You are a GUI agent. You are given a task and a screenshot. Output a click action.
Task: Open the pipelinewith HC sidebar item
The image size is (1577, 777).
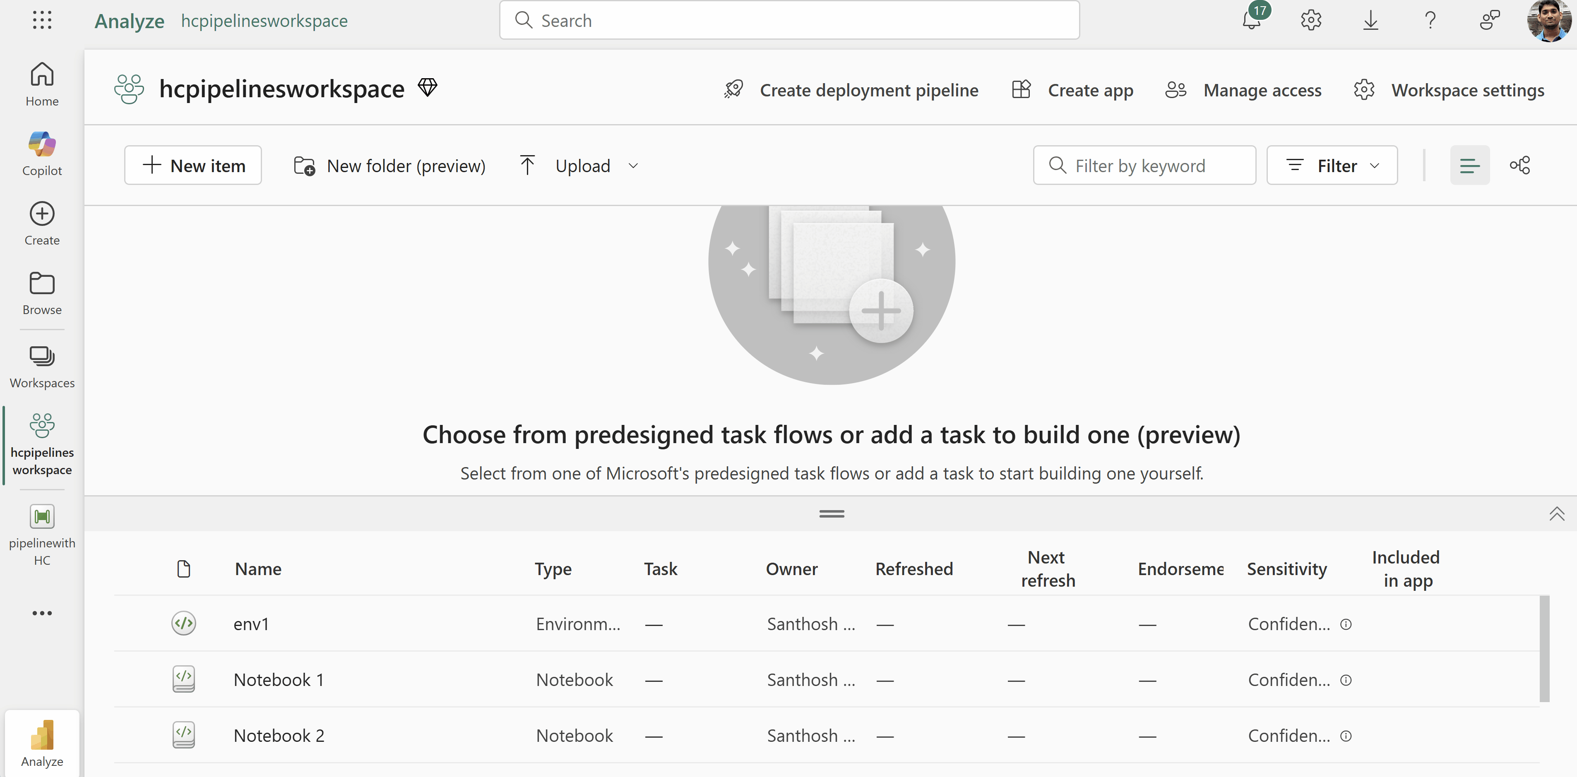42,533
